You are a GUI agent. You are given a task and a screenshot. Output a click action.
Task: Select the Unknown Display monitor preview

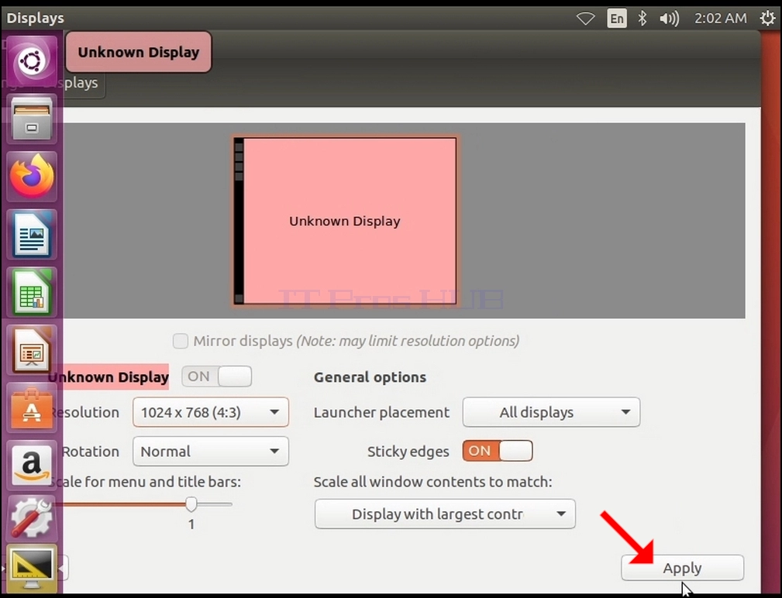(345, 221)
